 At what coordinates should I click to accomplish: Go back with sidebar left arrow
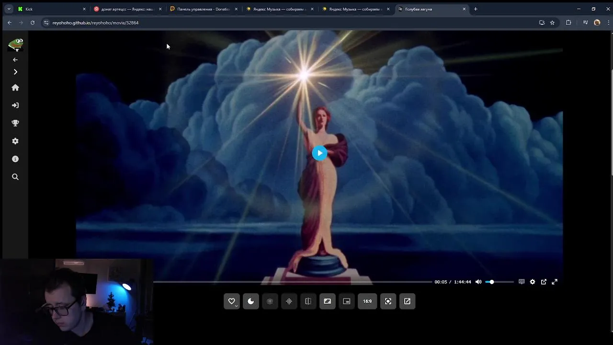tap(15, 60)
